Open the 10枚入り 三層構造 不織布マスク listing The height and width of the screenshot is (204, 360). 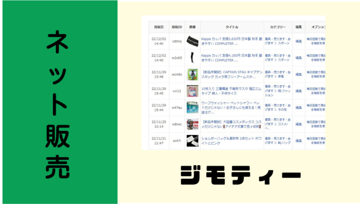point(231,91)
